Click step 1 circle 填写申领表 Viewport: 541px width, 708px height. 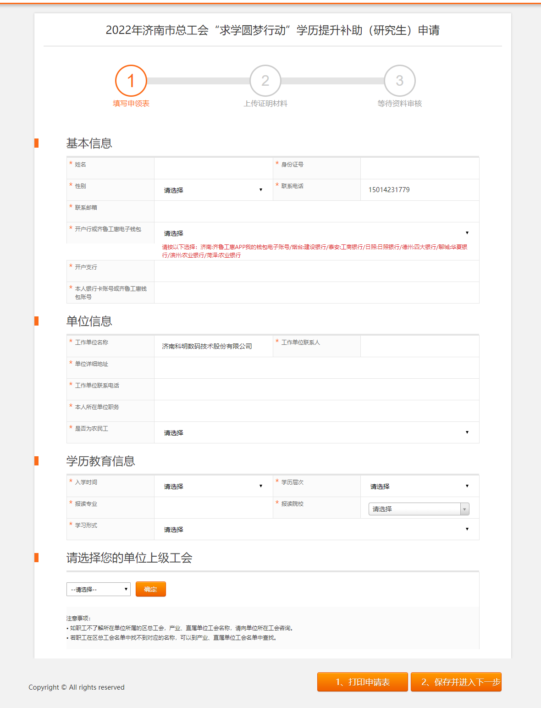click(x=131, y=81)
